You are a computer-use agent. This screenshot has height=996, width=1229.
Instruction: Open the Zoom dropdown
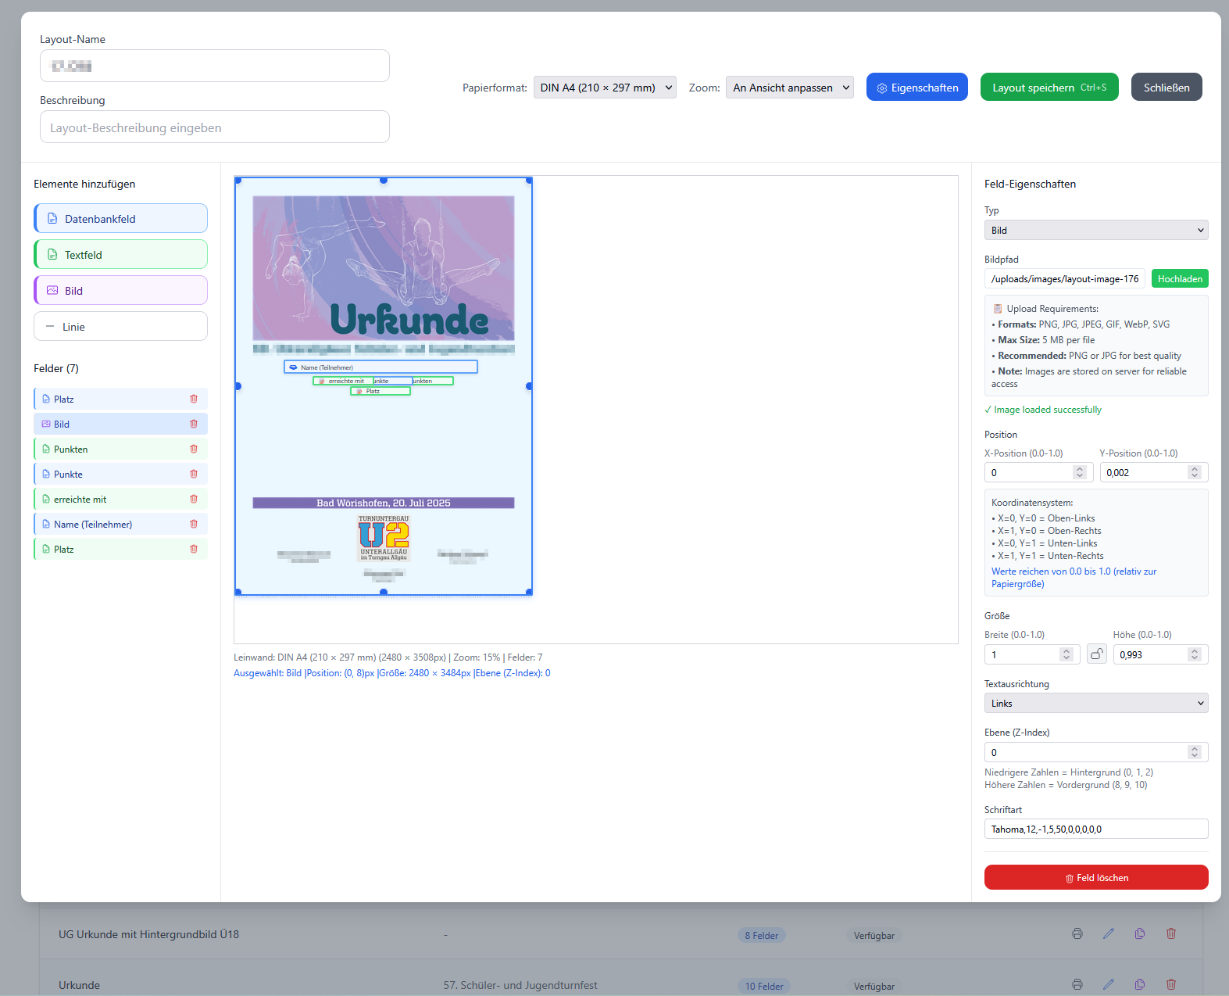tap(790, 88)
